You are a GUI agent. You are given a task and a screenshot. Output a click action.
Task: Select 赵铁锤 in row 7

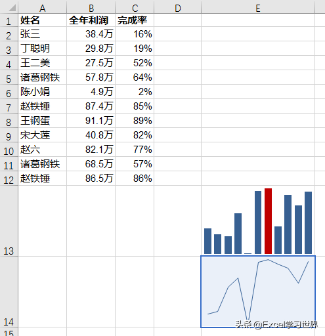43,106
